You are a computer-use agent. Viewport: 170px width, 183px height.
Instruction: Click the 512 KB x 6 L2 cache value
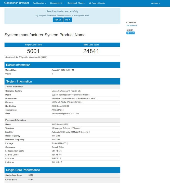point(56,158)
